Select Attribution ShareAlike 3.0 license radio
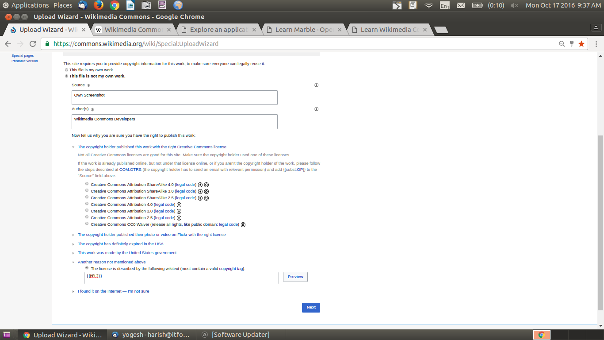This screenshot has width=604, height=340. tap(87, 190)
